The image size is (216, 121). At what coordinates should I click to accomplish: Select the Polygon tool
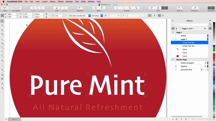click(x=2, y=55)
